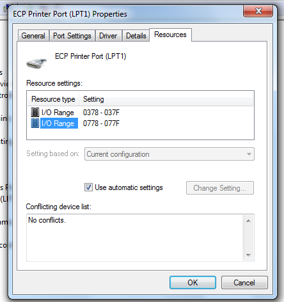This screenshot has height=302, width=284.
Task: Select the highlighted I/O Range chip icon
Action: pyautogui.click(x=35, y=123)
